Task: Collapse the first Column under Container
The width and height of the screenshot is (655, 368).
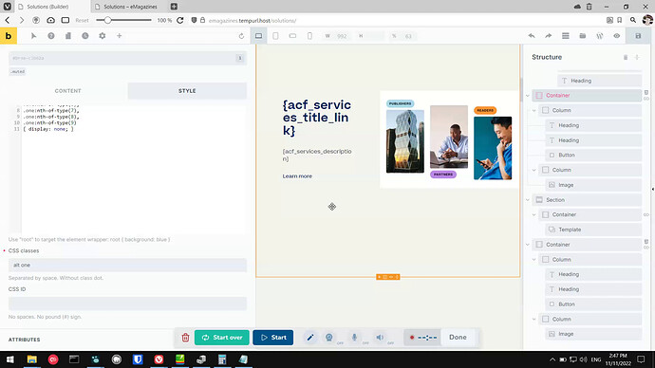Action: point(533,111)
